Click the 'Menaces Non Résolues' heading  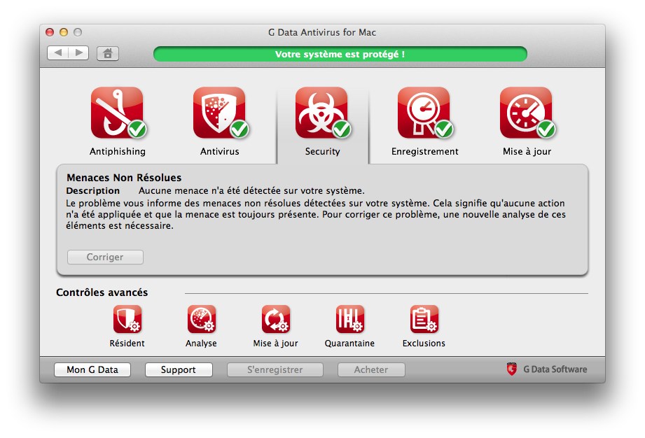click(124, 178)
